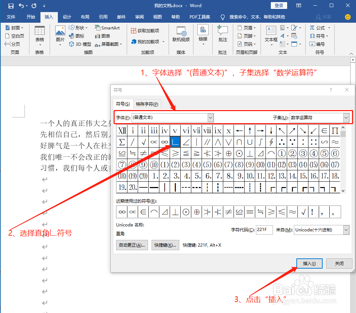Open the 形状 shapes gallery
Image resolution: width=356 pixels, height=313 pixels.
(78, 28)
